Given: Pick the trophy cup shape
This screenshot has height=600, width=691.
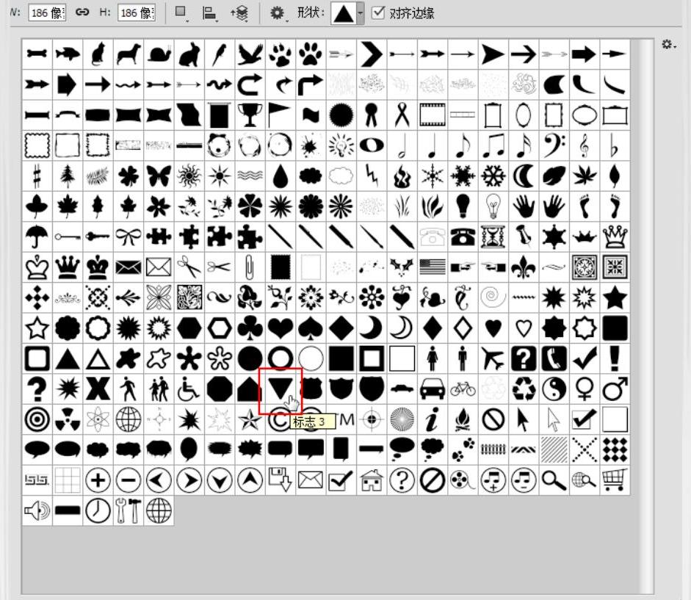Looking at the screenshot, I should (x=250, y=115).
